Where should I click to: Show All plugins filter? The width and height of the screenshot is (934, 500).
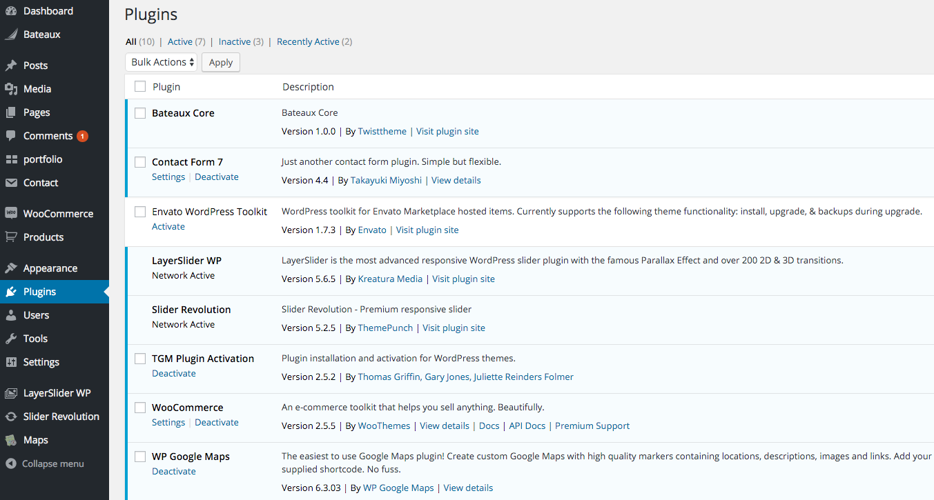[131, 41]
